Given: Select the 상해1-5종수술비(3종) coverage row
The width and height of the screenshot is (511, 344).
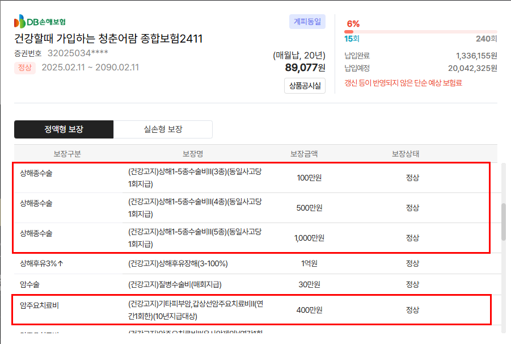Looking at the screenshot, I should tap(195, 178).
